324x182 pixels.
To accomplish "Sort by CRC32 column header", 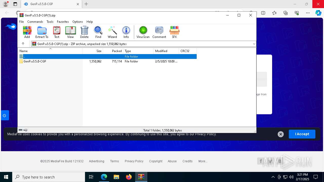I will click(x=188, y=51).
